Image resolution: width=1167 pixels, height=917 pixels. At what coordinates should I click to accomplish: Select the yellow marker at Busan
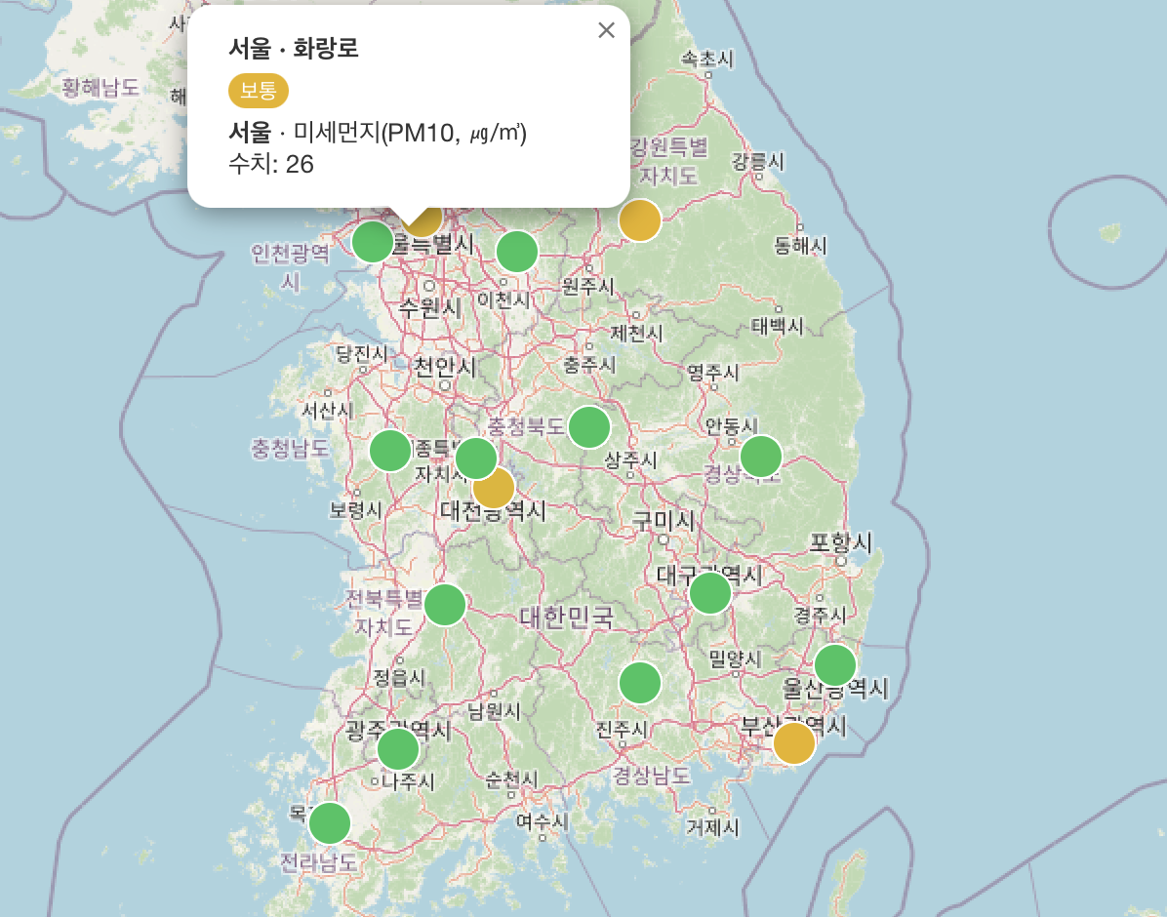(796, 743)
